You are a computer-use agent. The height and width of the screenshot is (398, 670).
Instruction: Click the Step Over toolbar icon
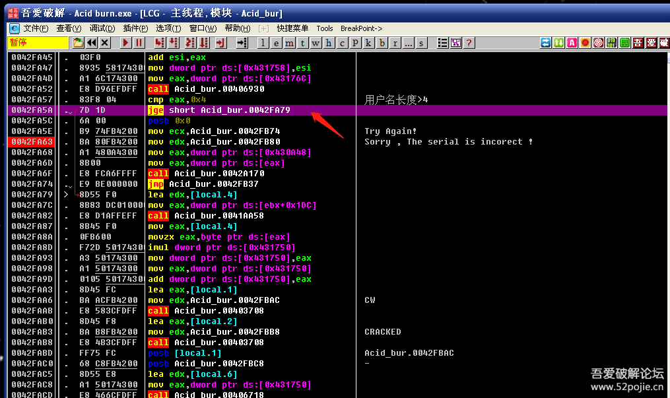coord(174,43)
